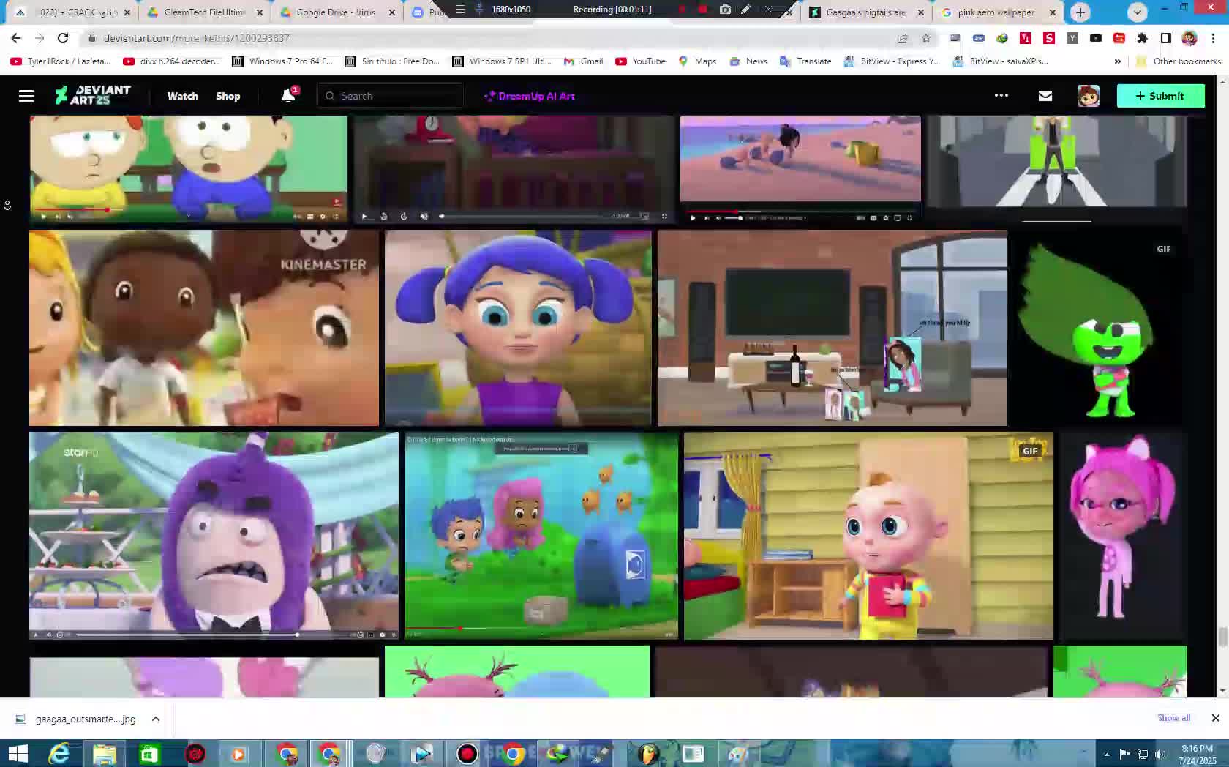Screen dimensions: 1229x767
Task: Expand the download item options chevron
Action: point(156,719)
